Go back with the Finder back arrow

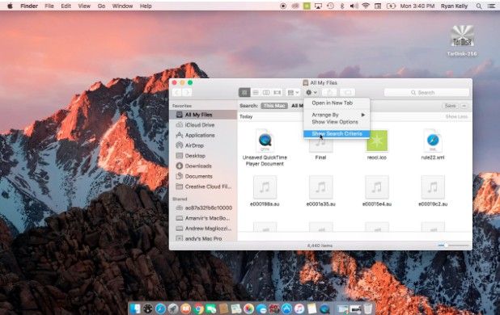point(177,93)
